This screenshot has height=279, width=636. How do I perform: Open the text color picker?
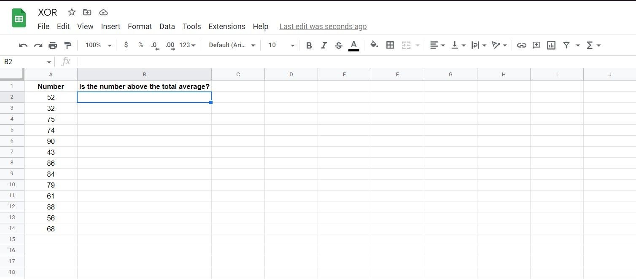click(x=354, y=45)
